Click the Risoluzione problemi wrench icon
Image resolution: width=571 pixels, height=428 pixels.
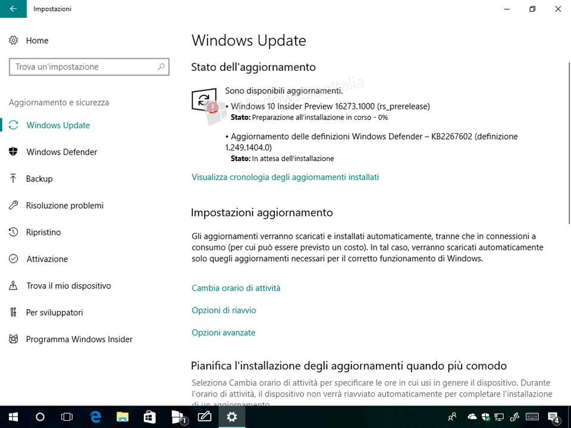point(14,205)
